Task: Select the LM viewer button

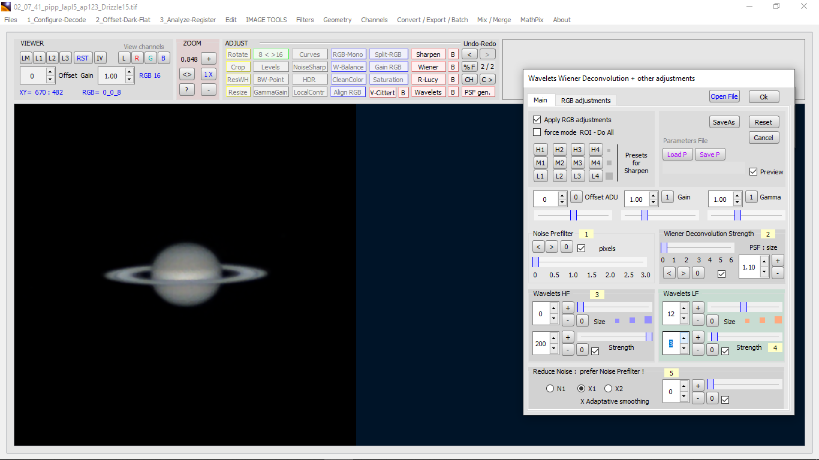Action: point(26,58)
